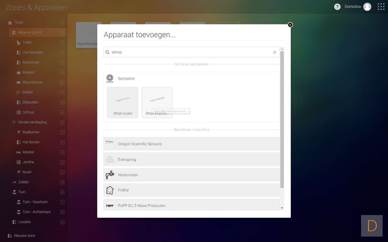Click the Zolder device count badge
Viewport: 388px width, 242px height.
tap(62, 182)
